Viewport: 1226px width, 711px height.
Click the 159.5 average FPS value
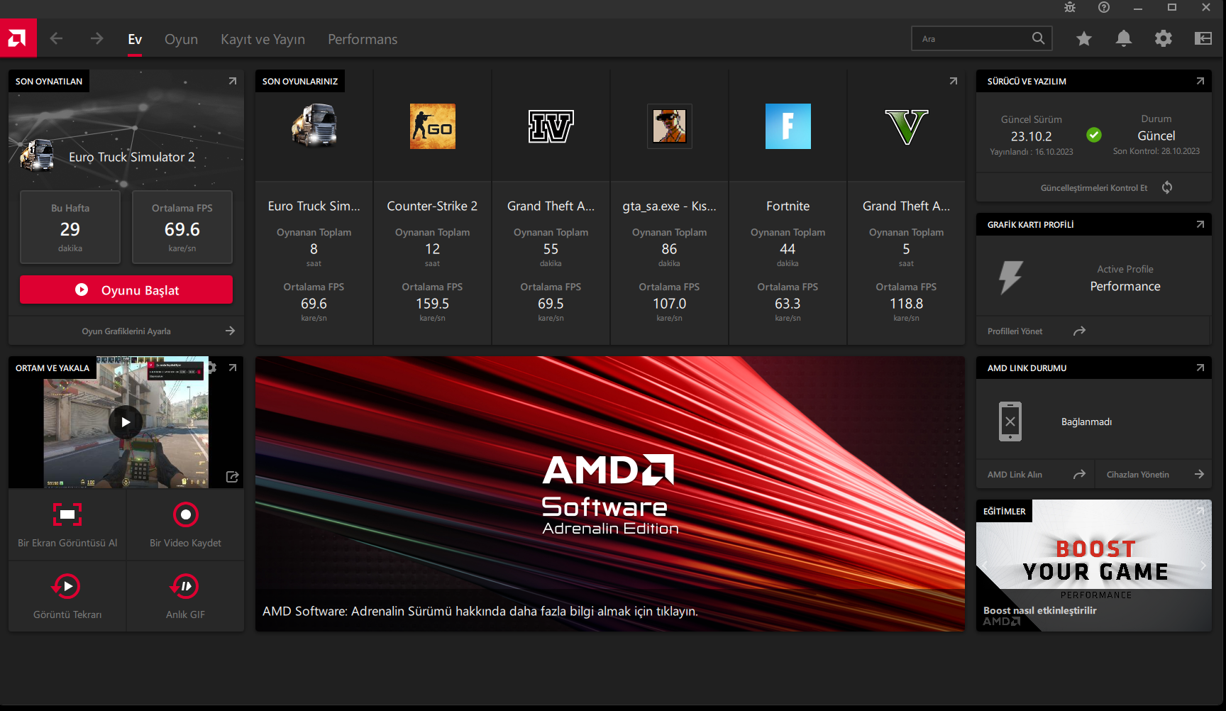pyautogui.click(x=432, y=304)
